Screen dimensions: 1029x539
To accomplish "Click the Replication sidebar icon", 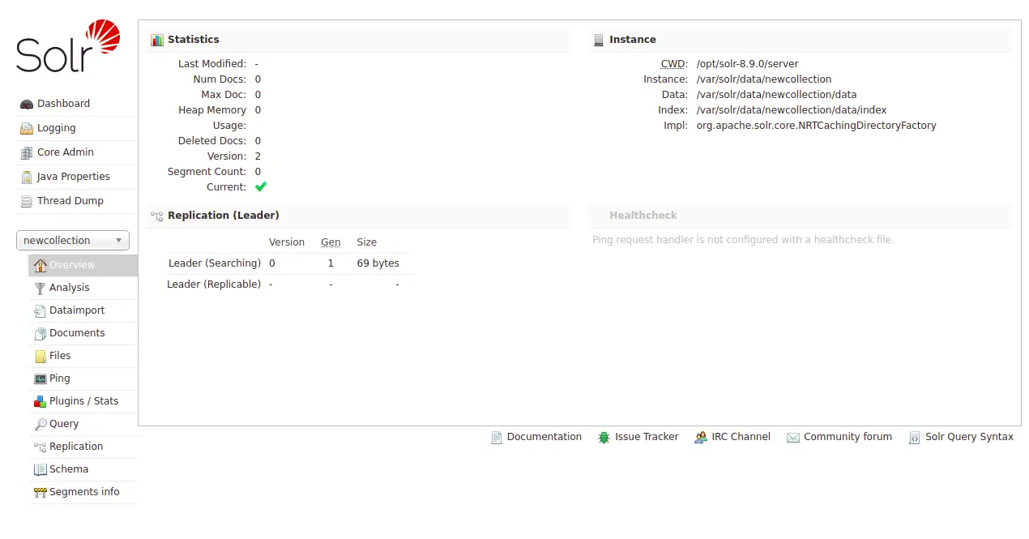I will 41,447.
